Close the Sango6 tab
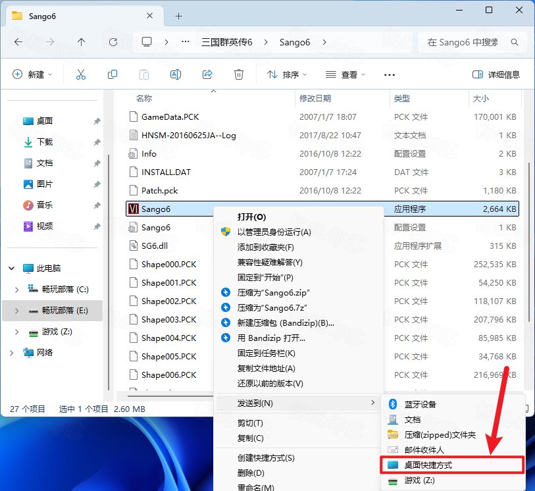535x491 pixels. (150, 16)
